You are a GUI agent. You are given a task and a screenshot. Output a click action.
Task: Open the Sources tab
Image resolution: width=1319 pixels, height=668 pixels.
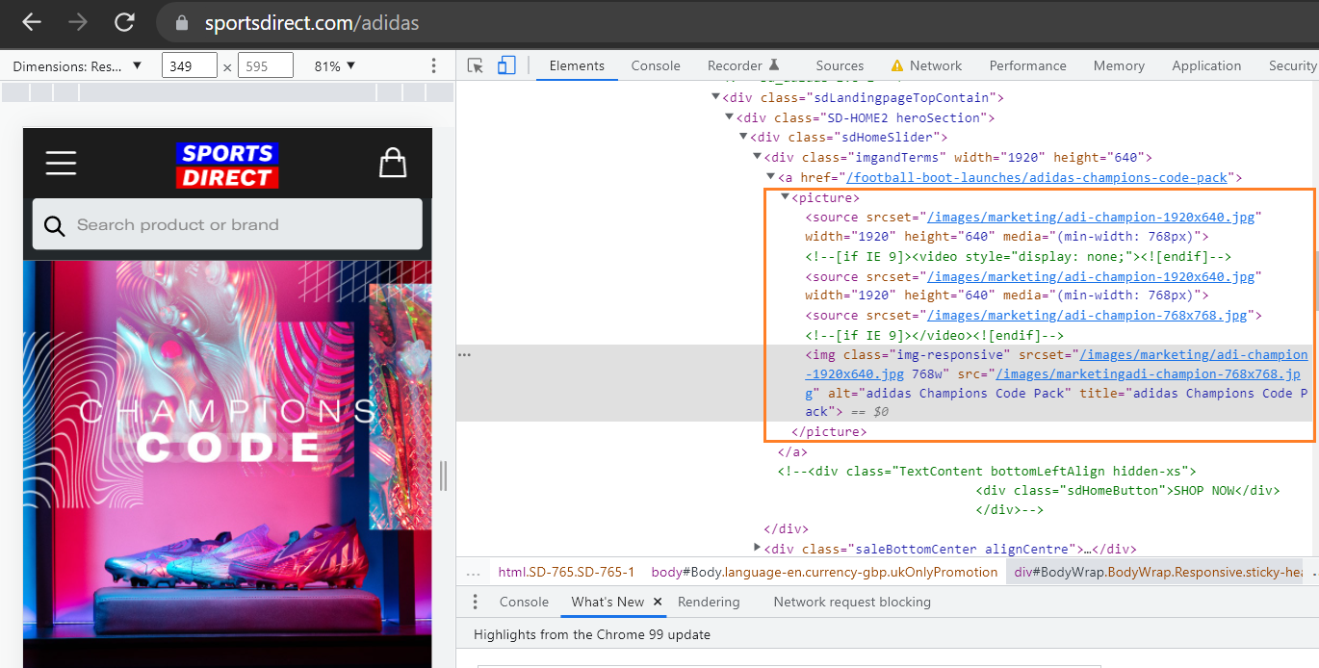point(840,65)
